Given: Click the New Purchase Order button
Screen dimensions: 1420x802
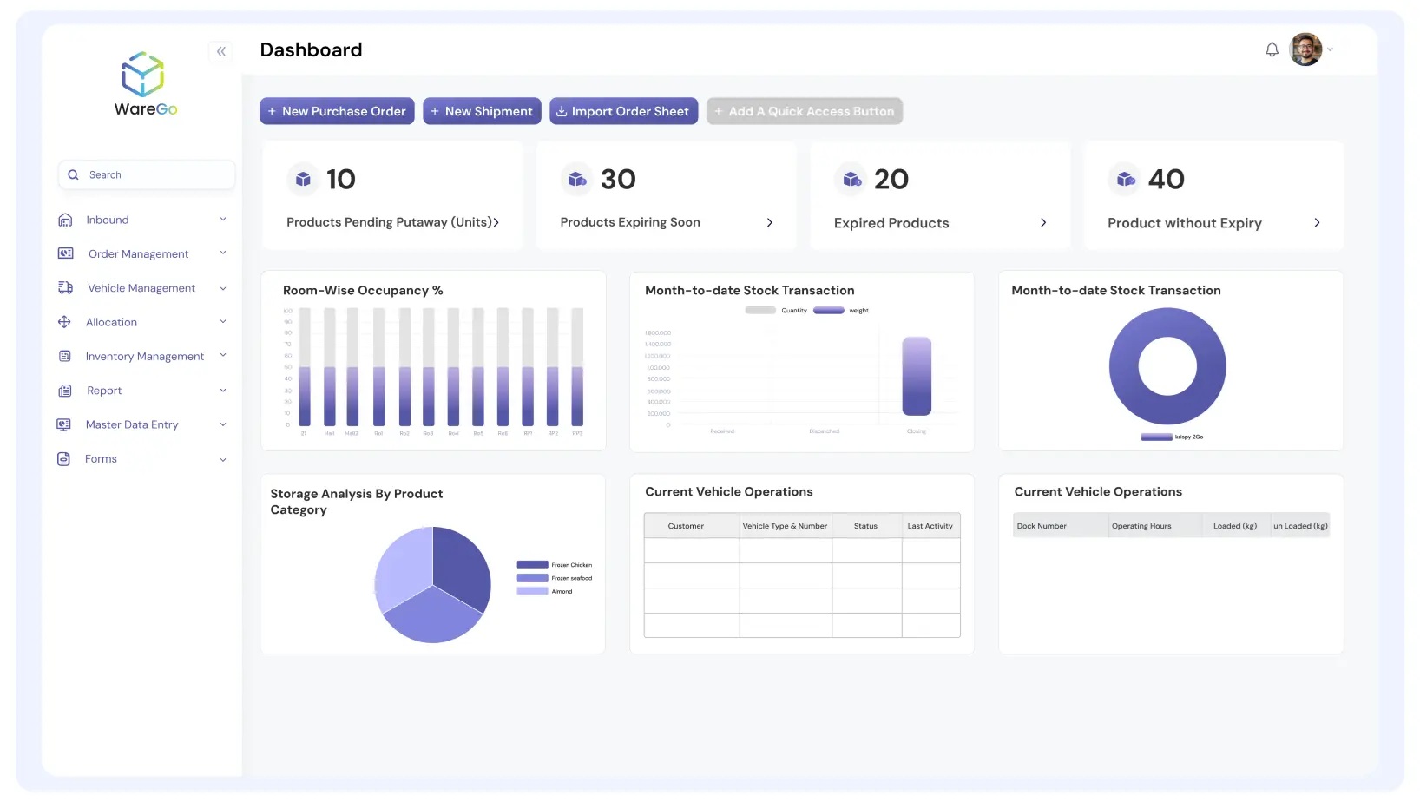Looking at the screenshot, I should coord(337,111).
